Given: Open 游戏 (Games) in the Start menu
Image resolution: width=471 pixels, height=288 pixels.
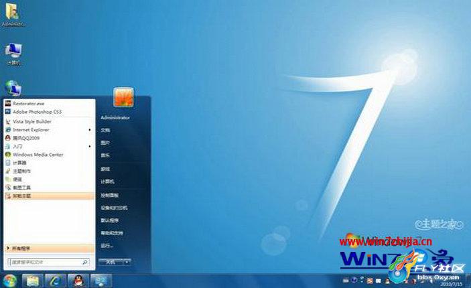Looking at the screenshot, I should point(105,169).
